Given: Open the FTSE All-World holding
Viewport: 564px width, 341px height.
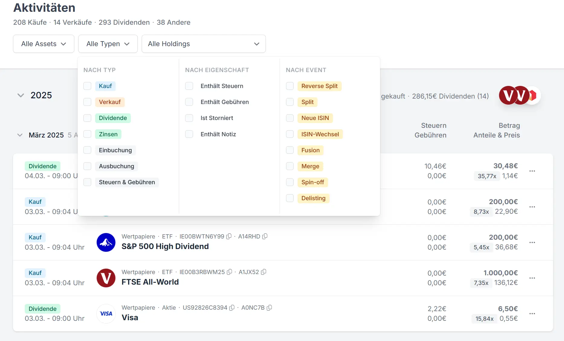Looking at the screenshot, I should (x=150, y=282).
